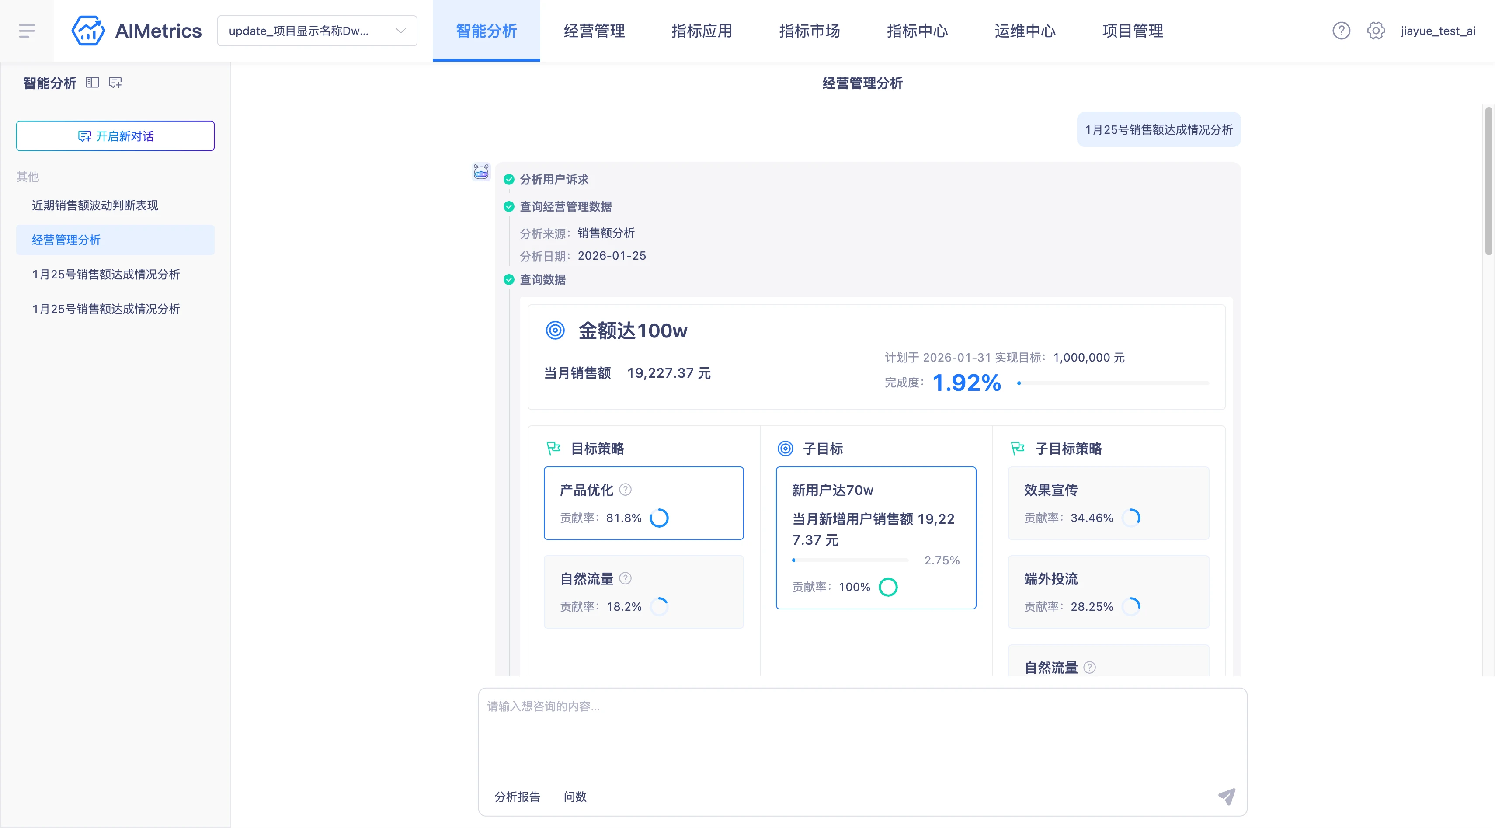1495x828 pixels.
Task: Click target icon beside 子目标
Action: (785, 448)
